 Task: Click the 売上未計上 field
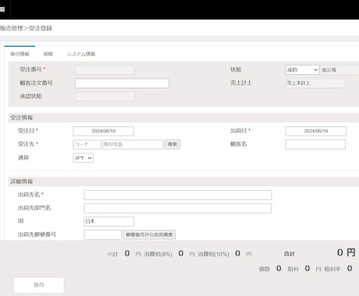point(315,83)
